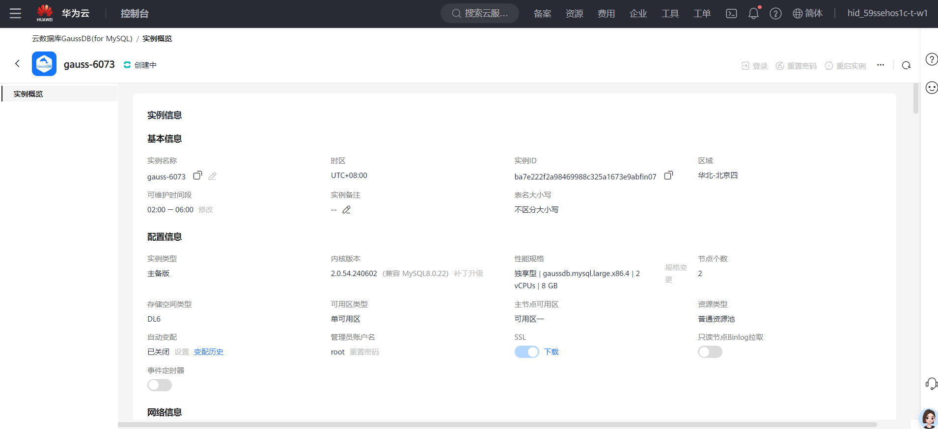Image resolution: width=938 pixels, height=429 pixels.
Task: Open the notifications bell
Action: (x=753, y=13)
